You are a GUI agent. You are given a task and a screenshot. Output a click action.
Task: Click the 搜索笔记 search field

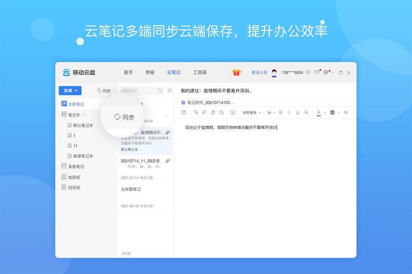138,91
